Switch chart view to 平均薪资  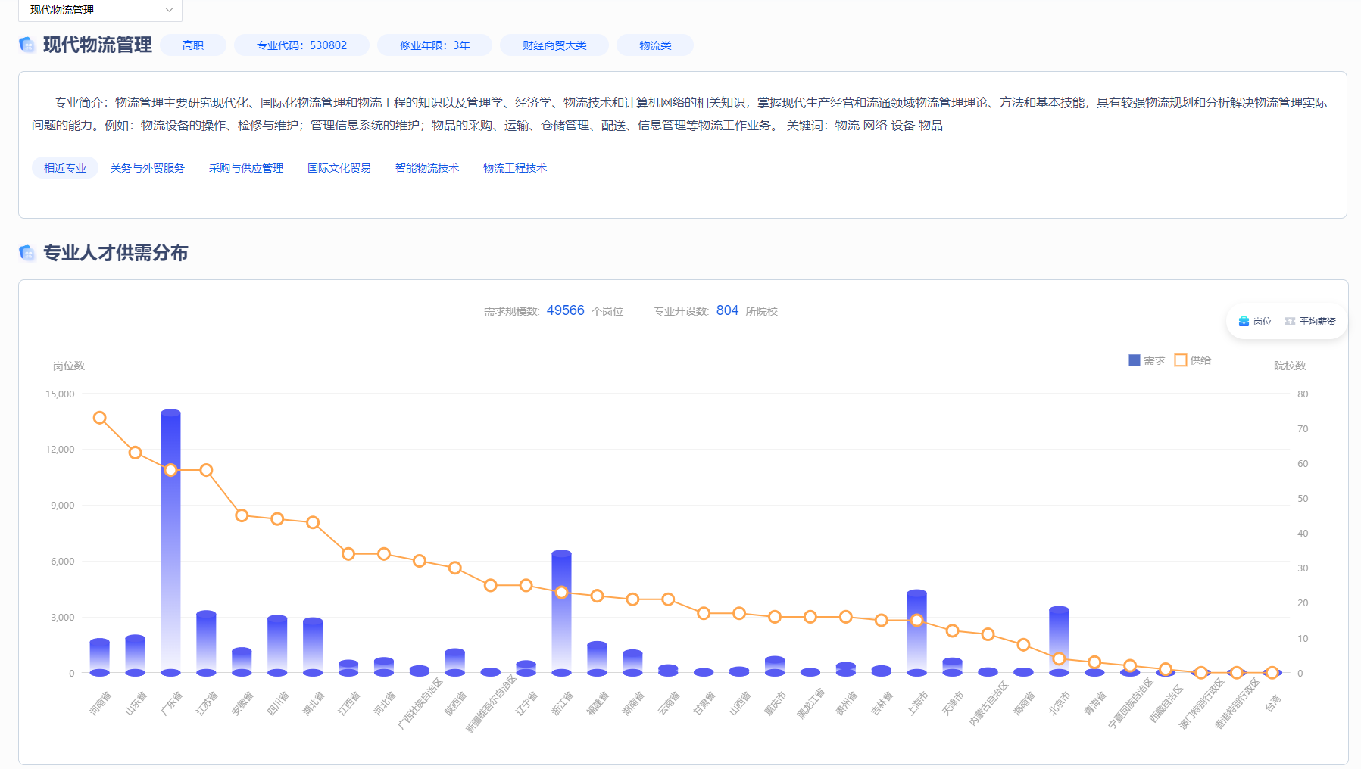tap(1310, 322)
